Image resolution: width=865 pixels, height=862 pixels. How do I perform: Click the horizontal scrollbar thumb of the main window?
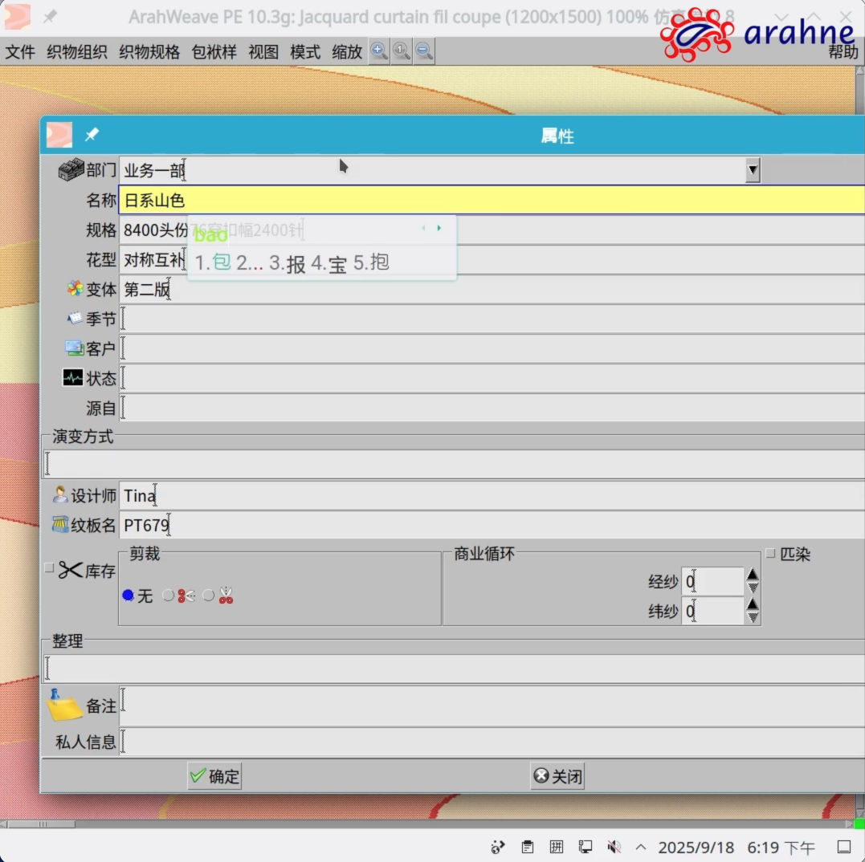point(41,824)
